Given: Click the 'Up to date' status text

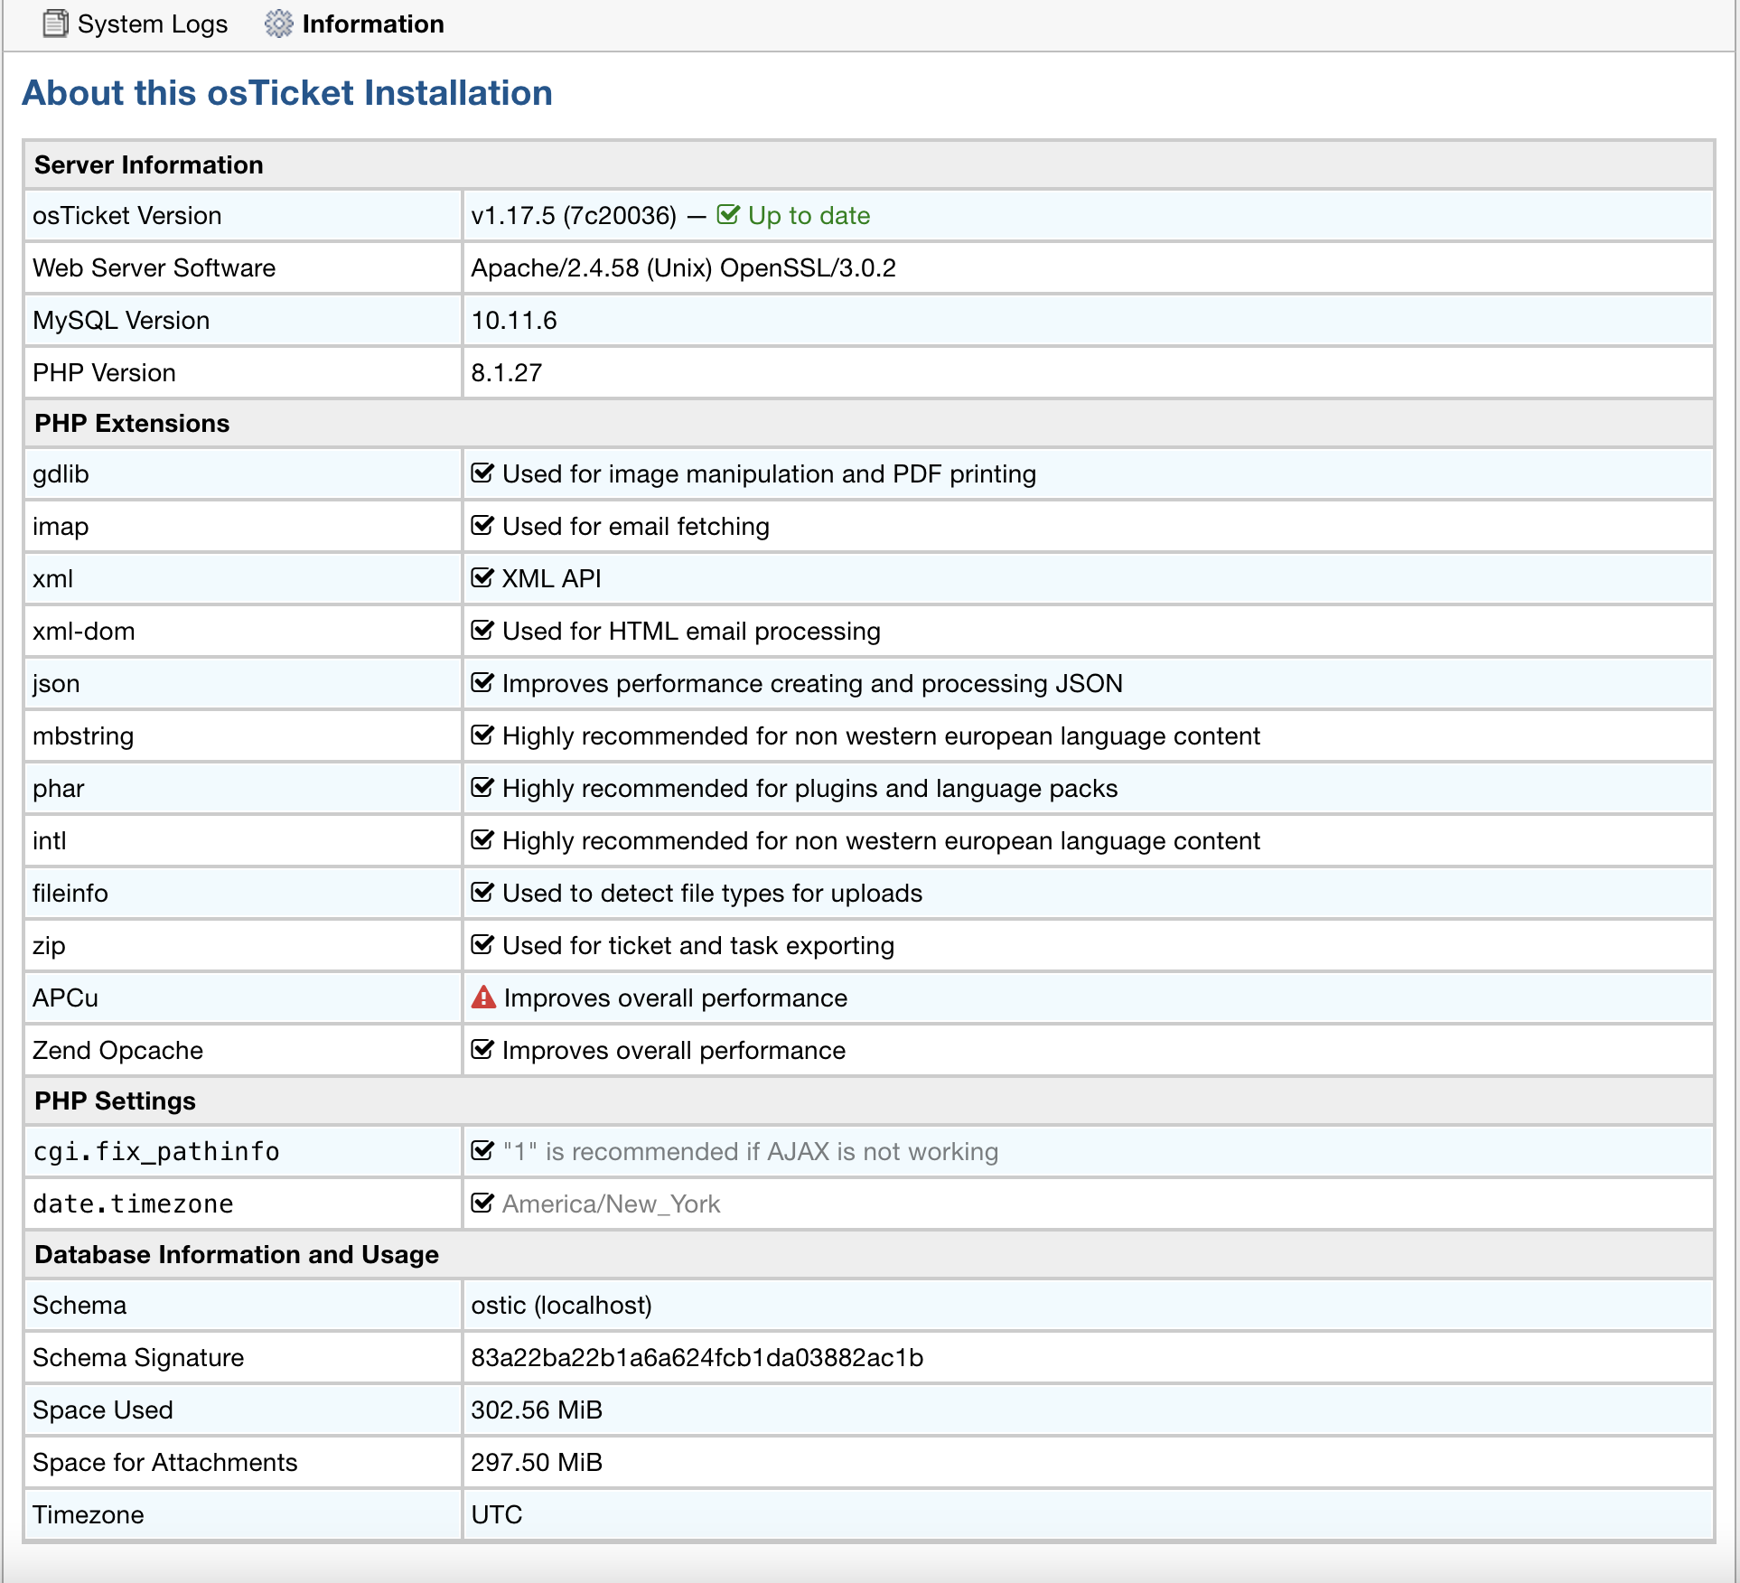Looking at the screenshot, I should point(809,216).
